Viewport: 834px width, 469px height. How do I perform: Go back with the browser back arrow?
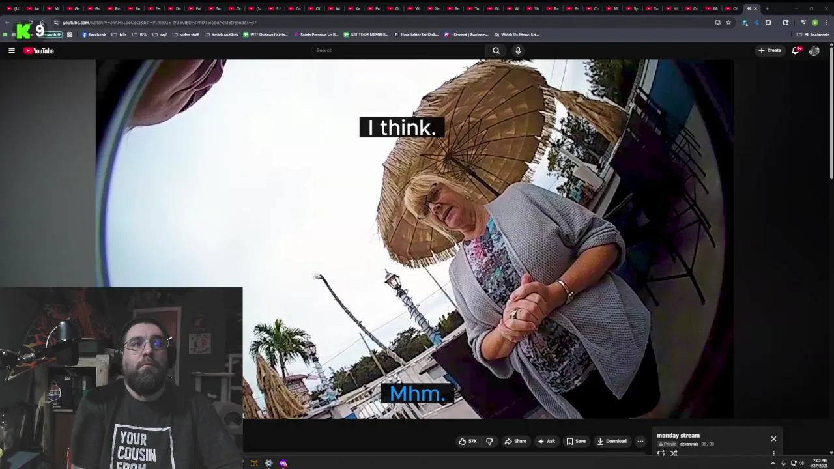[7, 23]
